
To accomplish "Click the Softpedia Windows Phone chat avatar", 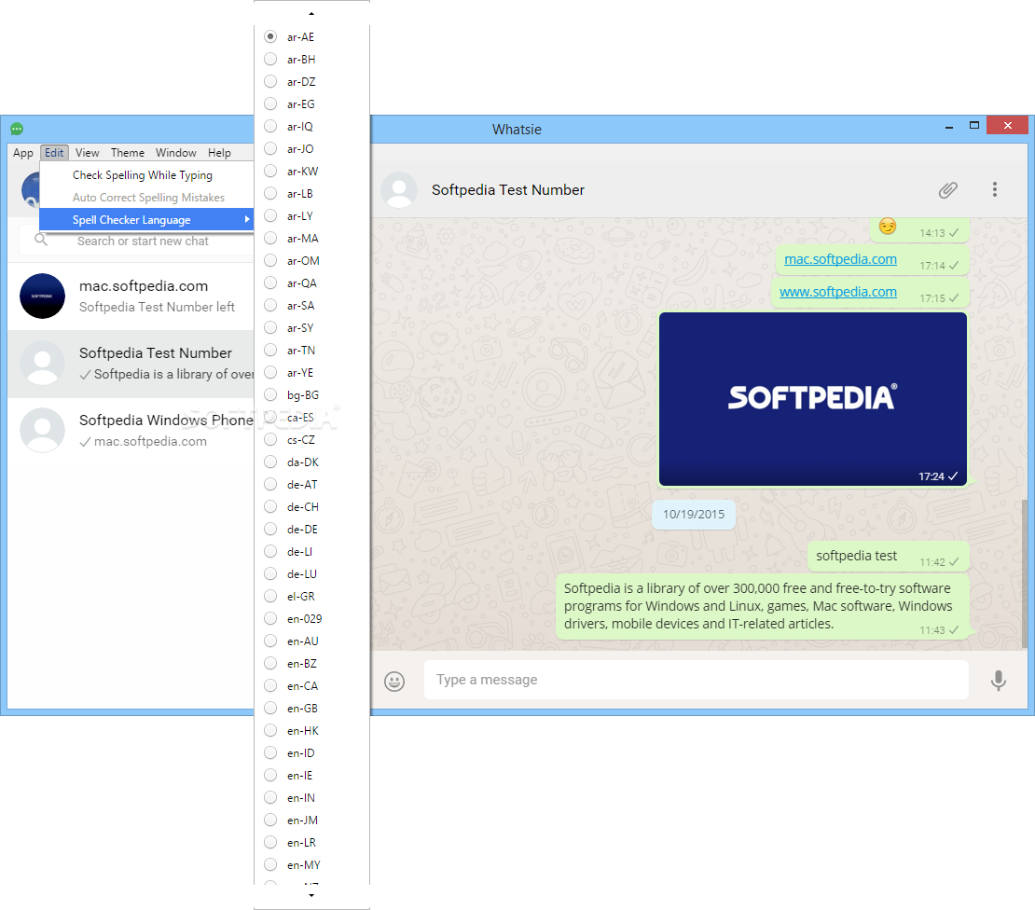I will point(42,430).
